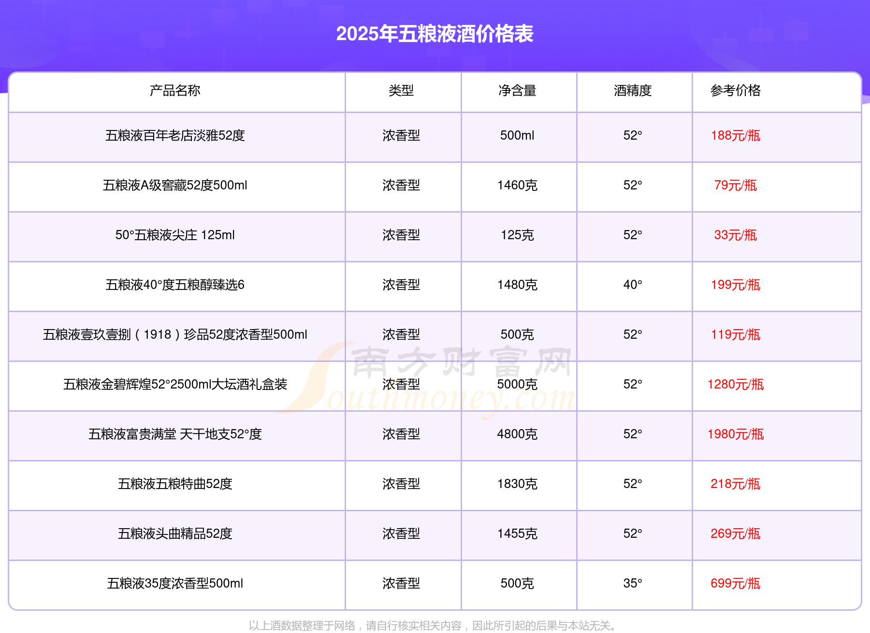870x633 pixels.
Task: Select the 79元/瓶 price
Action: tap(736, 185)
